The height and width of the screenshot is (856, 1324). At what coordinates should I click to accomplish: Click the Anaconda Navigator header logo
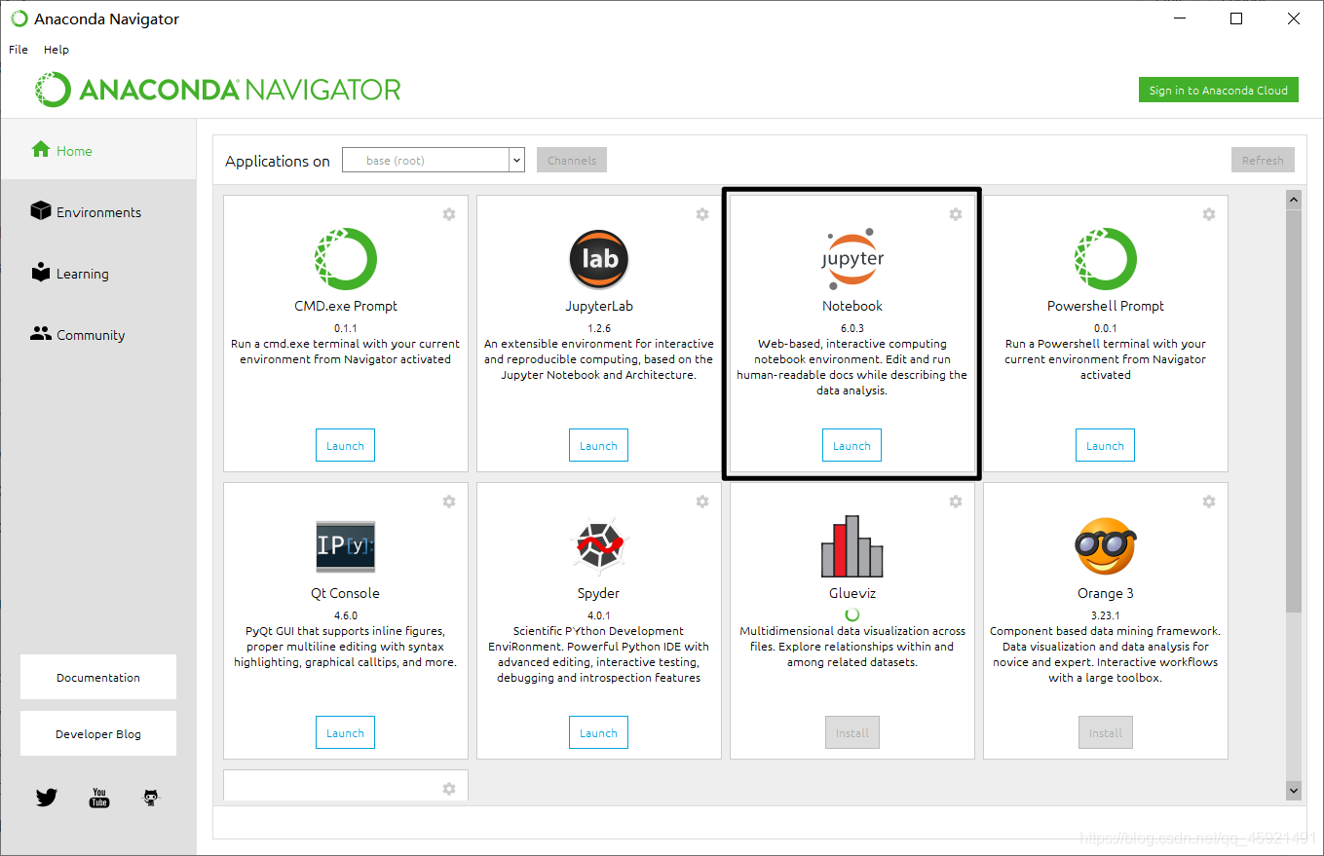coord(219,90)
